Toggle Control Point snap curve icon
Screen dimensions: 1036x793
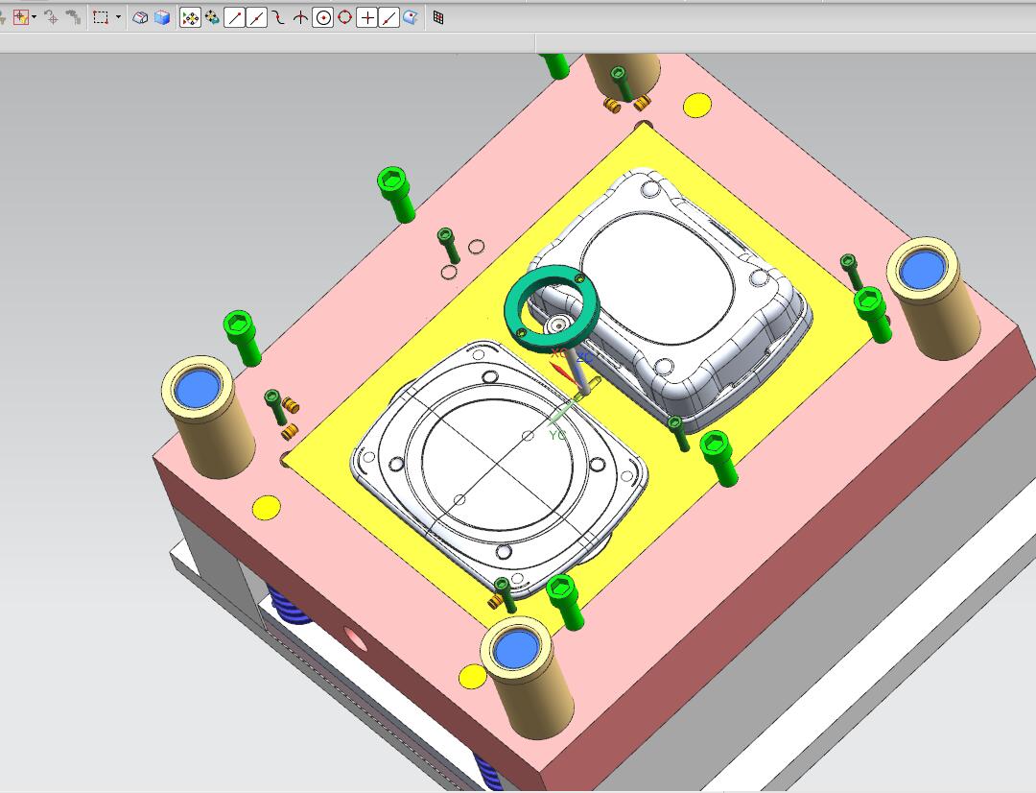click(278, 18)
